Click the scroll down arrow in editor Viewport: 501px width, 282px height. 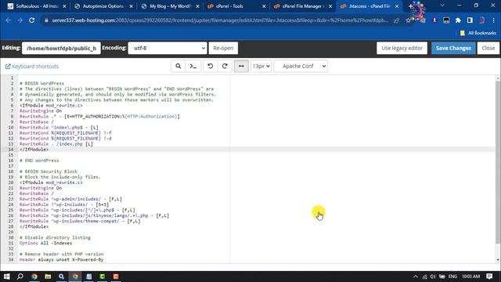point(498,260)
